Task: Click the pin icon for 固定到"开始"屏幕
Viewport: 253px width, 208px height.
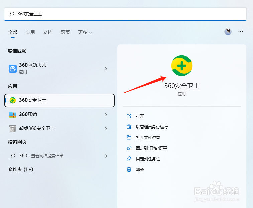Action: click(x=129, y=148)
